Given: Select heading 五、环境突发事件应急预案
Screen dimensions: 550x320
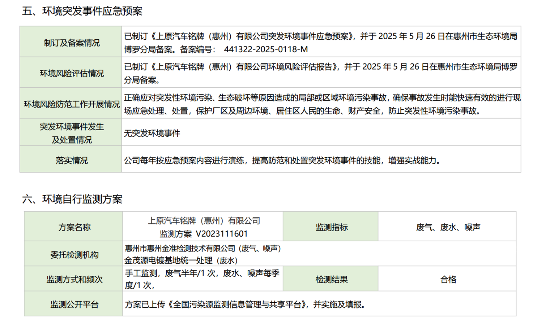Looking at the screenshot, I should point(82,11).
